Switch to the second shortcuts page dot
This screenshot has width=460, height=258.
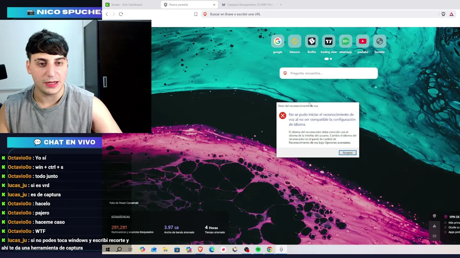331,59
